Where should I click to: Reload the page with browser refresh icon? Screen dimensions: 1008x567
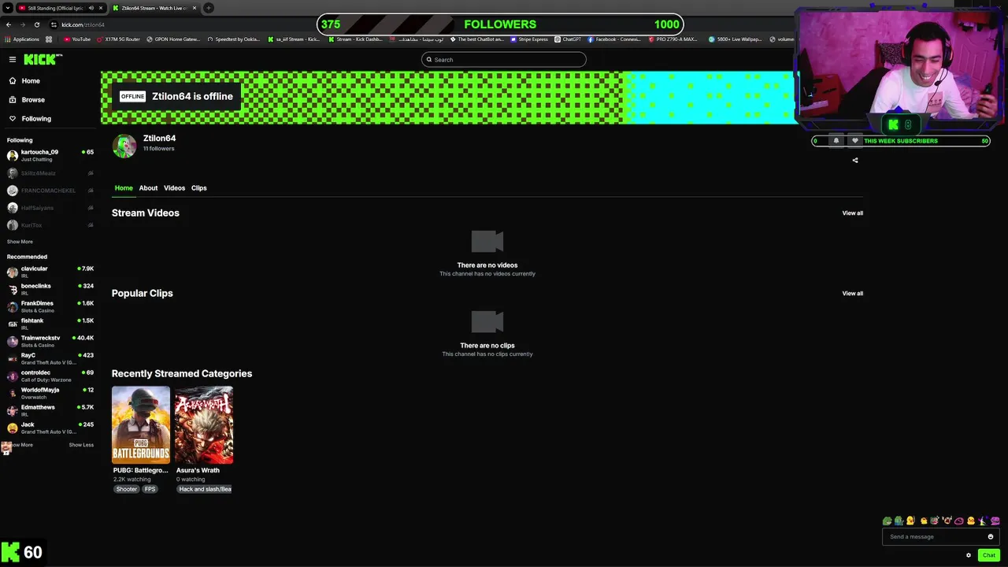point(36,24)
